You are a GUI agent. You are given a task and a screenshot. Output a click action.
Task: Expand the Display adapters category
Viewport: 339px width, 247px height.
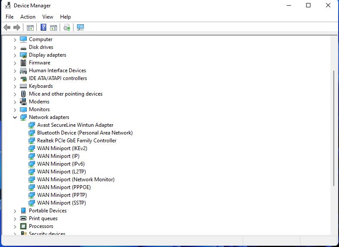pyautogui.click(x=15, y=55)
